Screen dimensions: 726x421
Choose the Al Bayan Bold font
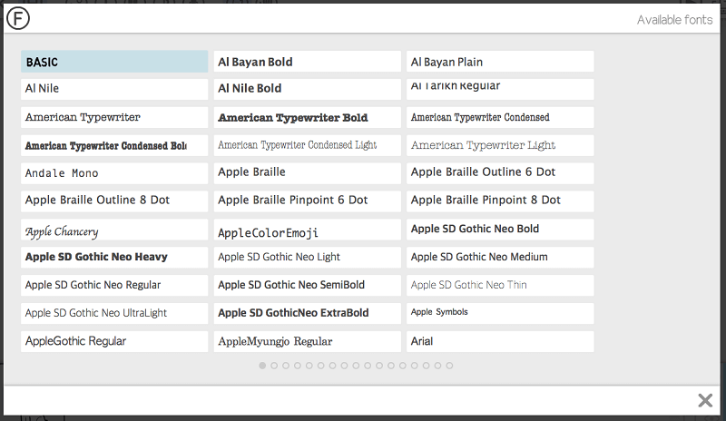click(x=308, y=62)
